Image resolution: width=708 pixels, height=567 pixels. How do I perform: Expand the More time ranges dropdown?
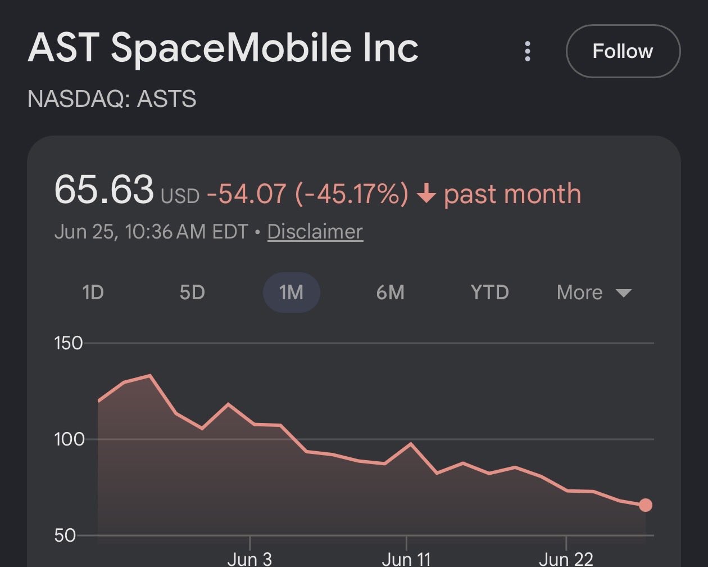tap(594, 292)
